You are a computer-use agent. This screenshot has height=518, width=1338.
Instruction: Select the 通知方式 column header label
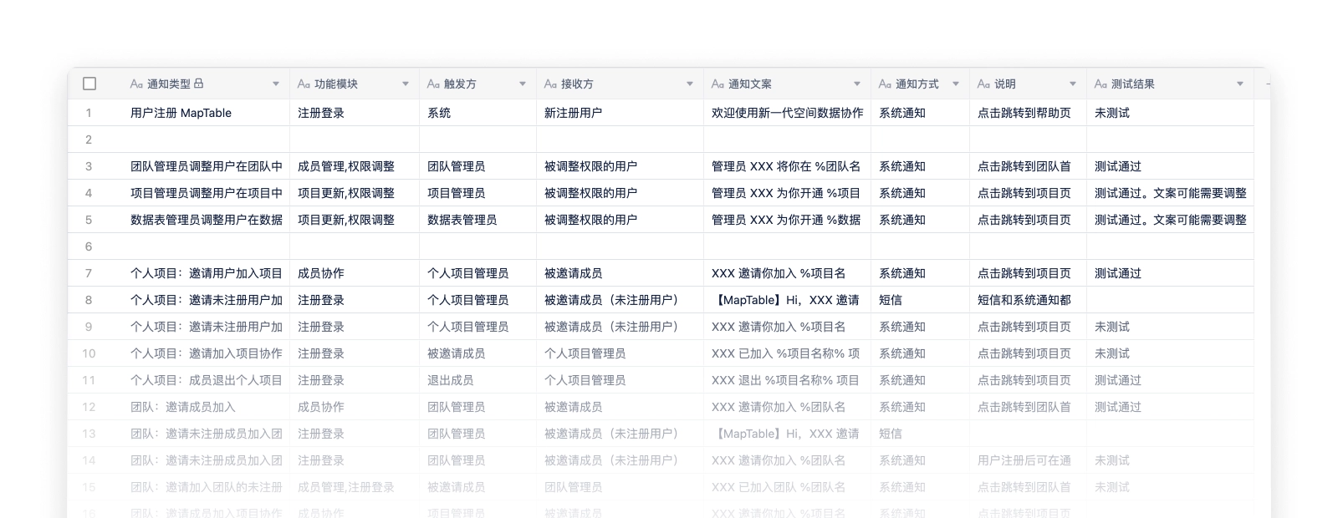pos(917,84)
